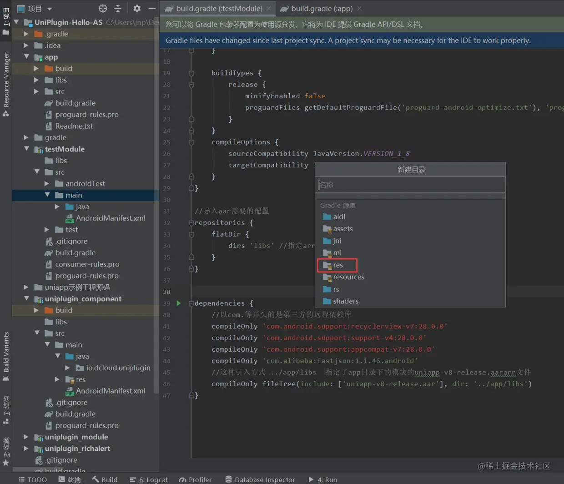Open the Database Inspector tool window
This screenshot has width=564, height=484.
coord(260,479)
